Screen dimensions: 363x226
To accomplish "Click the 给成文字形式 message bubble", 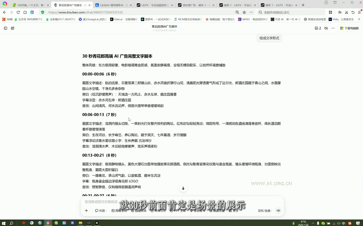I will pos(269,38).
